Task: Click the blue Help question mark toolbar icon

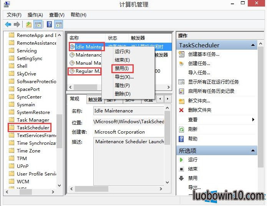Action: tap(50, 24)
